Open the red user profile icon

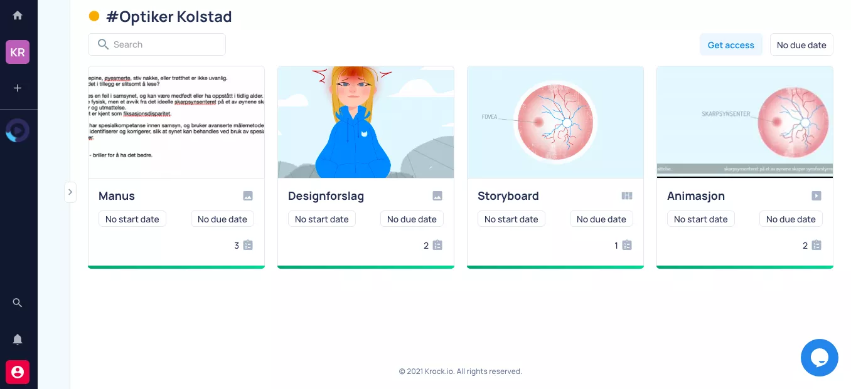pyautogui.click(x=18, y=372)
